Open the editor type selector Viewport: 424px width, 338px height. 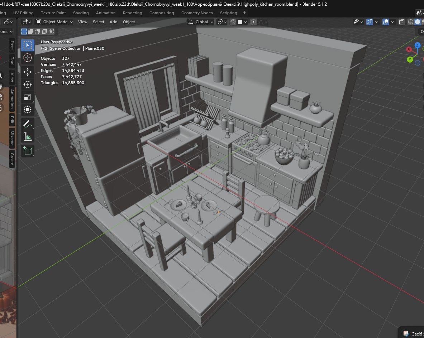click(27, 22)
